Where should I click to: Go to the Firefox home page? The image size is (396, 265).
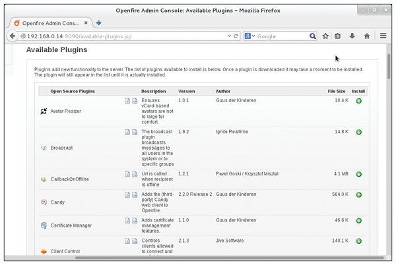click(367, 36)
